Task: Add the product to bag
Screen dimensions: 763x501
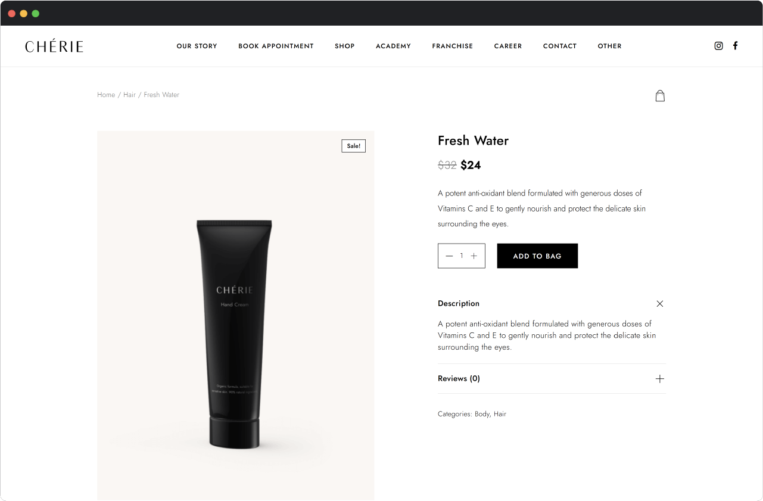Action: click(537, 256)
